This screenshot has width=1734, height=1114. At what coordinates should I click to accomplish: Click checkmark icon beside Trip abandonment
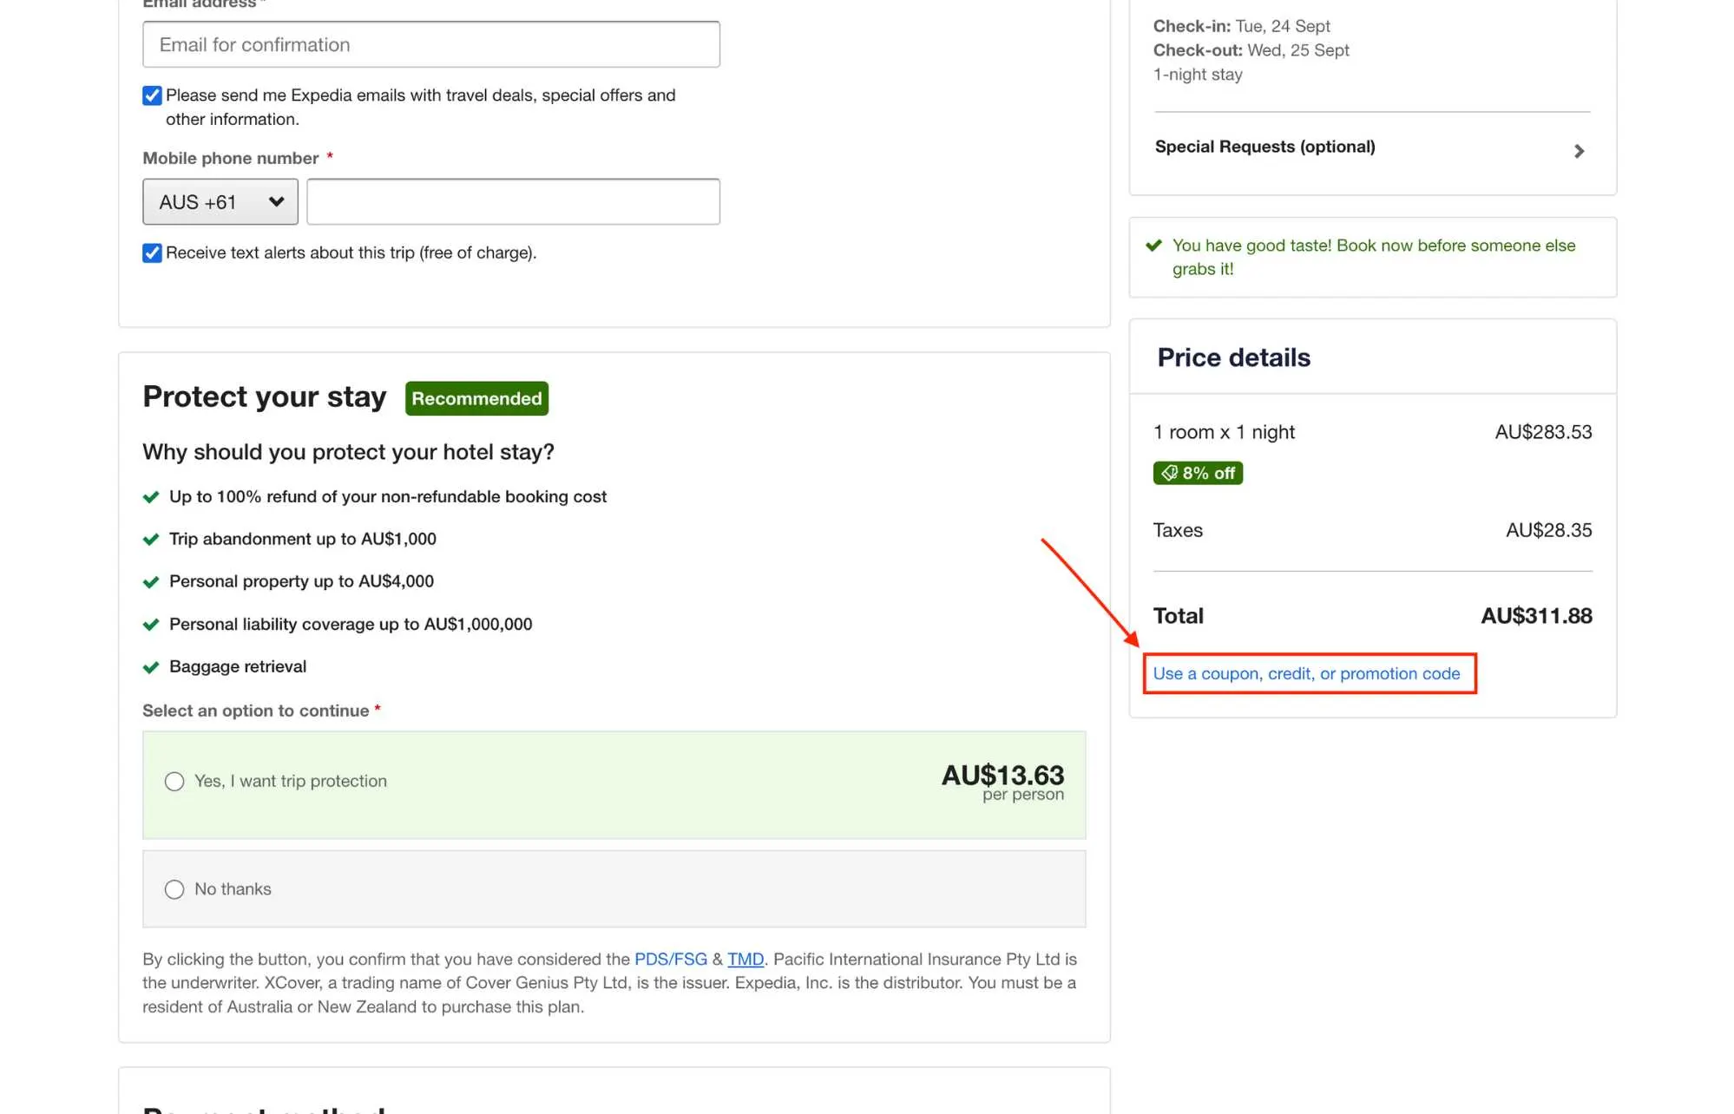[151, 540]
